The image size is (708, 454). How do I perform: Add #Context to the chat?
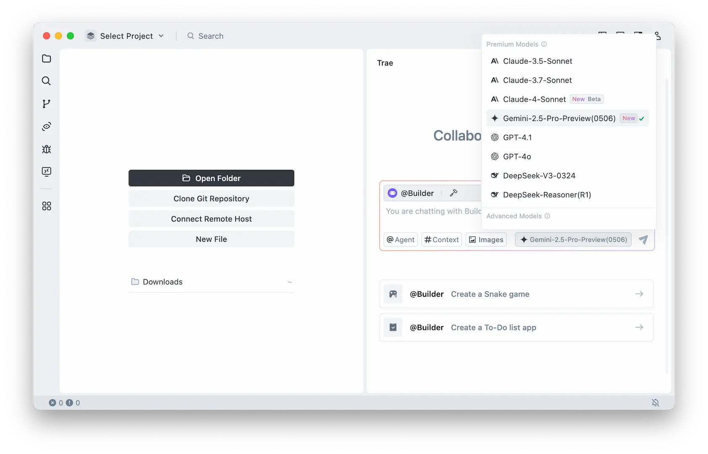click(442, 240)
